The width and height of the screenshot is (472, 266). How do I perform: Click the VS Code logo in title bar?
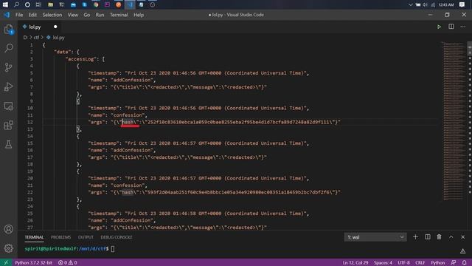tap(7, 15)
